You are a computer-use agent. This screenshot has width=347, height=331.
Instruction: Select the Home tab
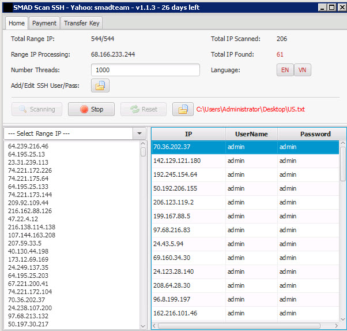(17, 23)
